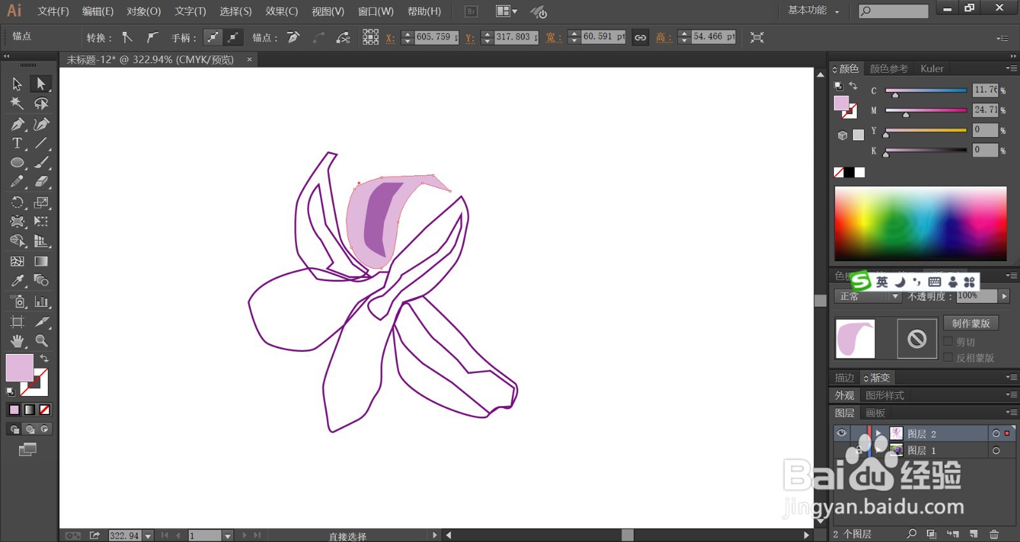Select the Column Graph tool
The height and width of the screenshot is (542, 1020).
(41, 301)
